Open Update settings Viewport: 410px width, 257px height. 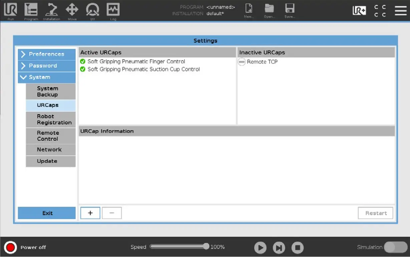(51, 161)
